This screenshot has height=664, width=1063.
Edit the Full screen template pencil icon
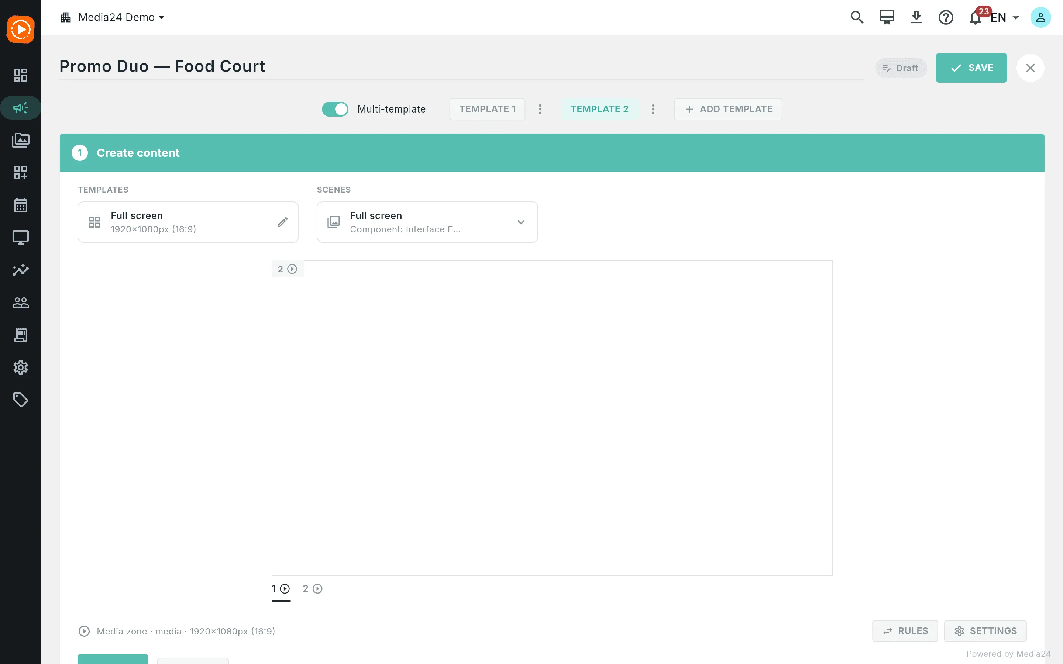coord(282,222)
